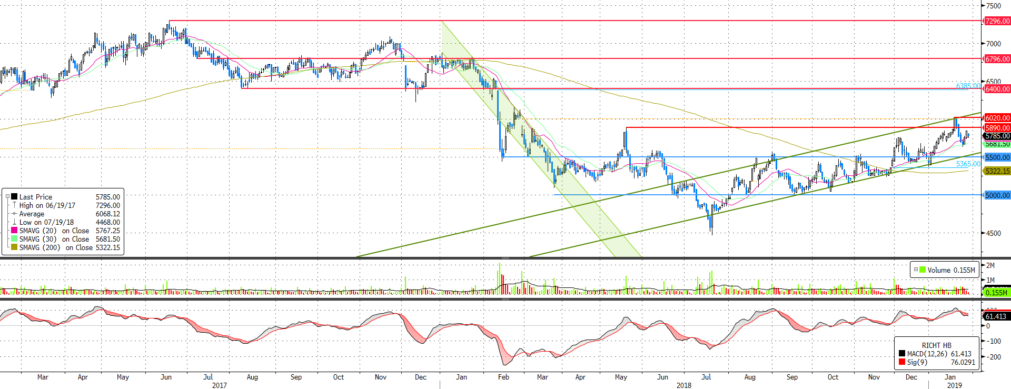Click the 2018 year label on time axis
Screen dimensions: 1011x389
[x=684, y=385]
